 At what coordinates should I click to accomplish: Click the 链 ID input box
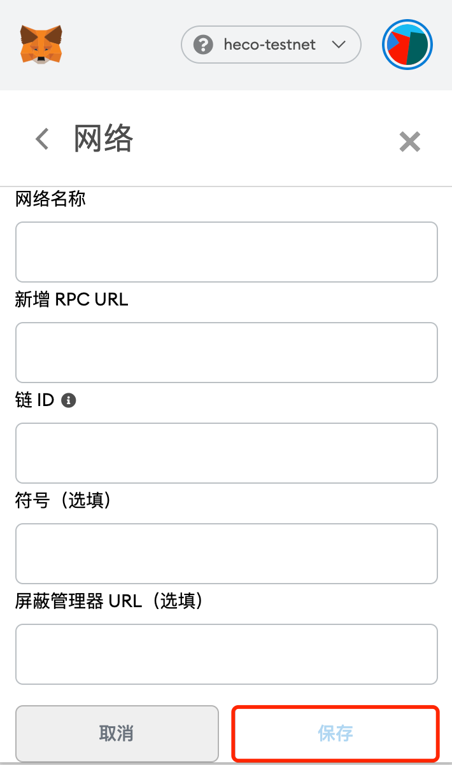(x=226, y=453)
